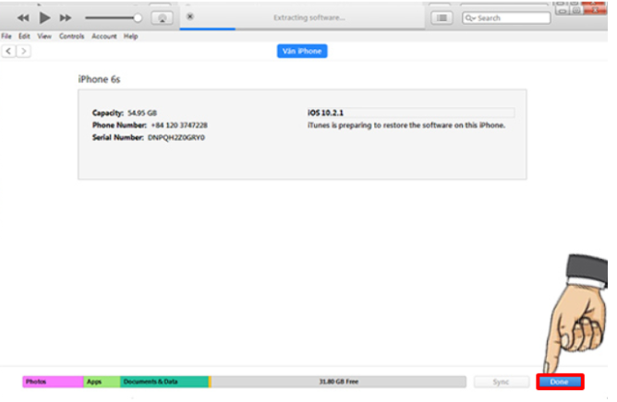Viewport: 617px width, 402px height.
Task: Click the Sync button
Action: click(x=502, y=382)
